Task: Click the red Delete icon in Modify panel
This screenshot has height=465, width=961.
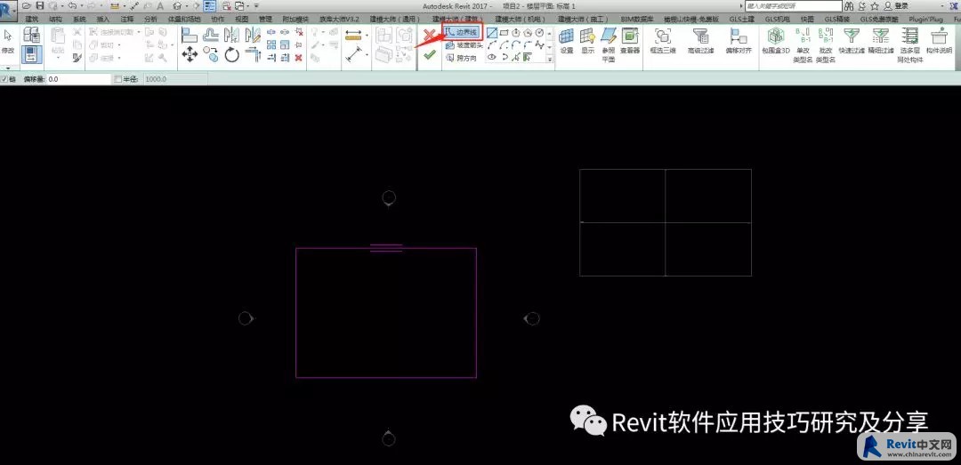Action: tap(298, 58)
